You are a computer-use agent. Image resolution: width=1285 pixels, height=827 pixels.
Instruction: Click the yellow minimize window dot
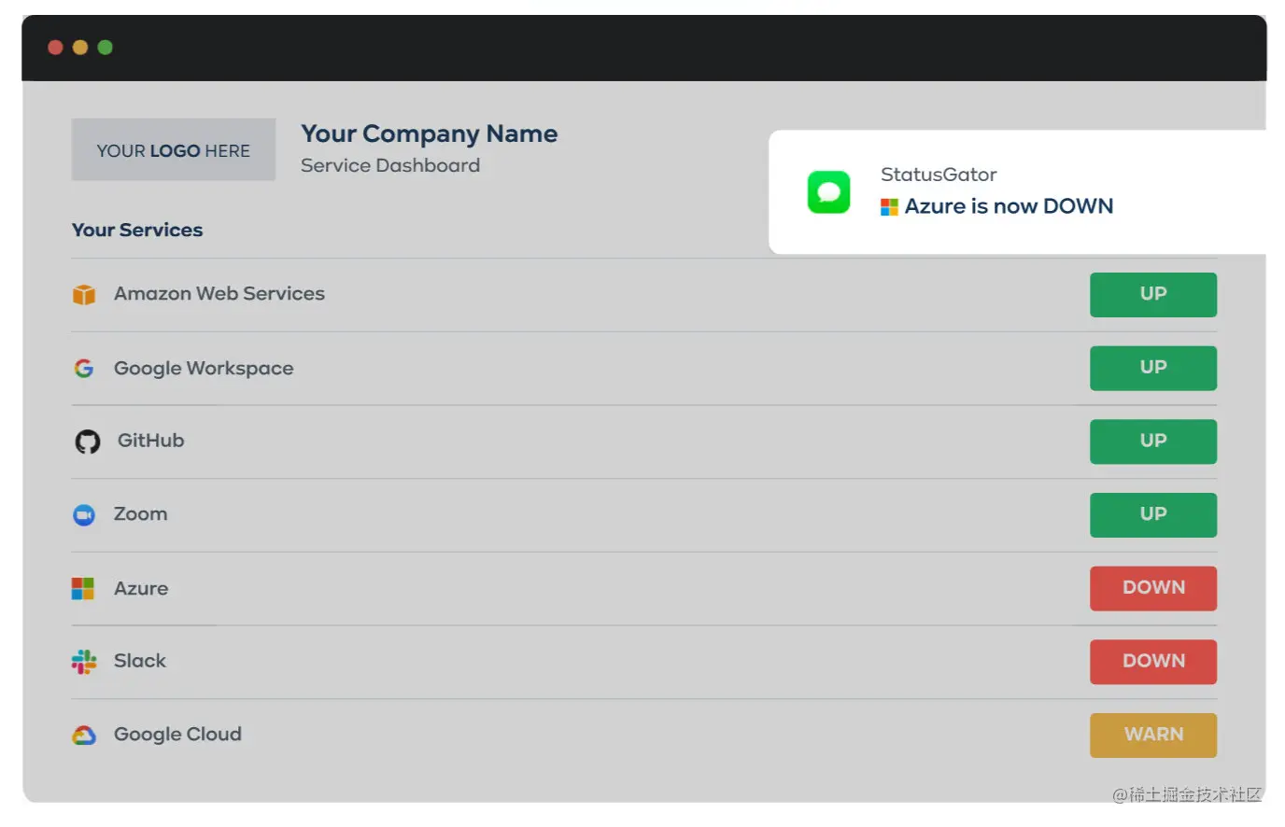pyautogui.click(x=80, y=48)
